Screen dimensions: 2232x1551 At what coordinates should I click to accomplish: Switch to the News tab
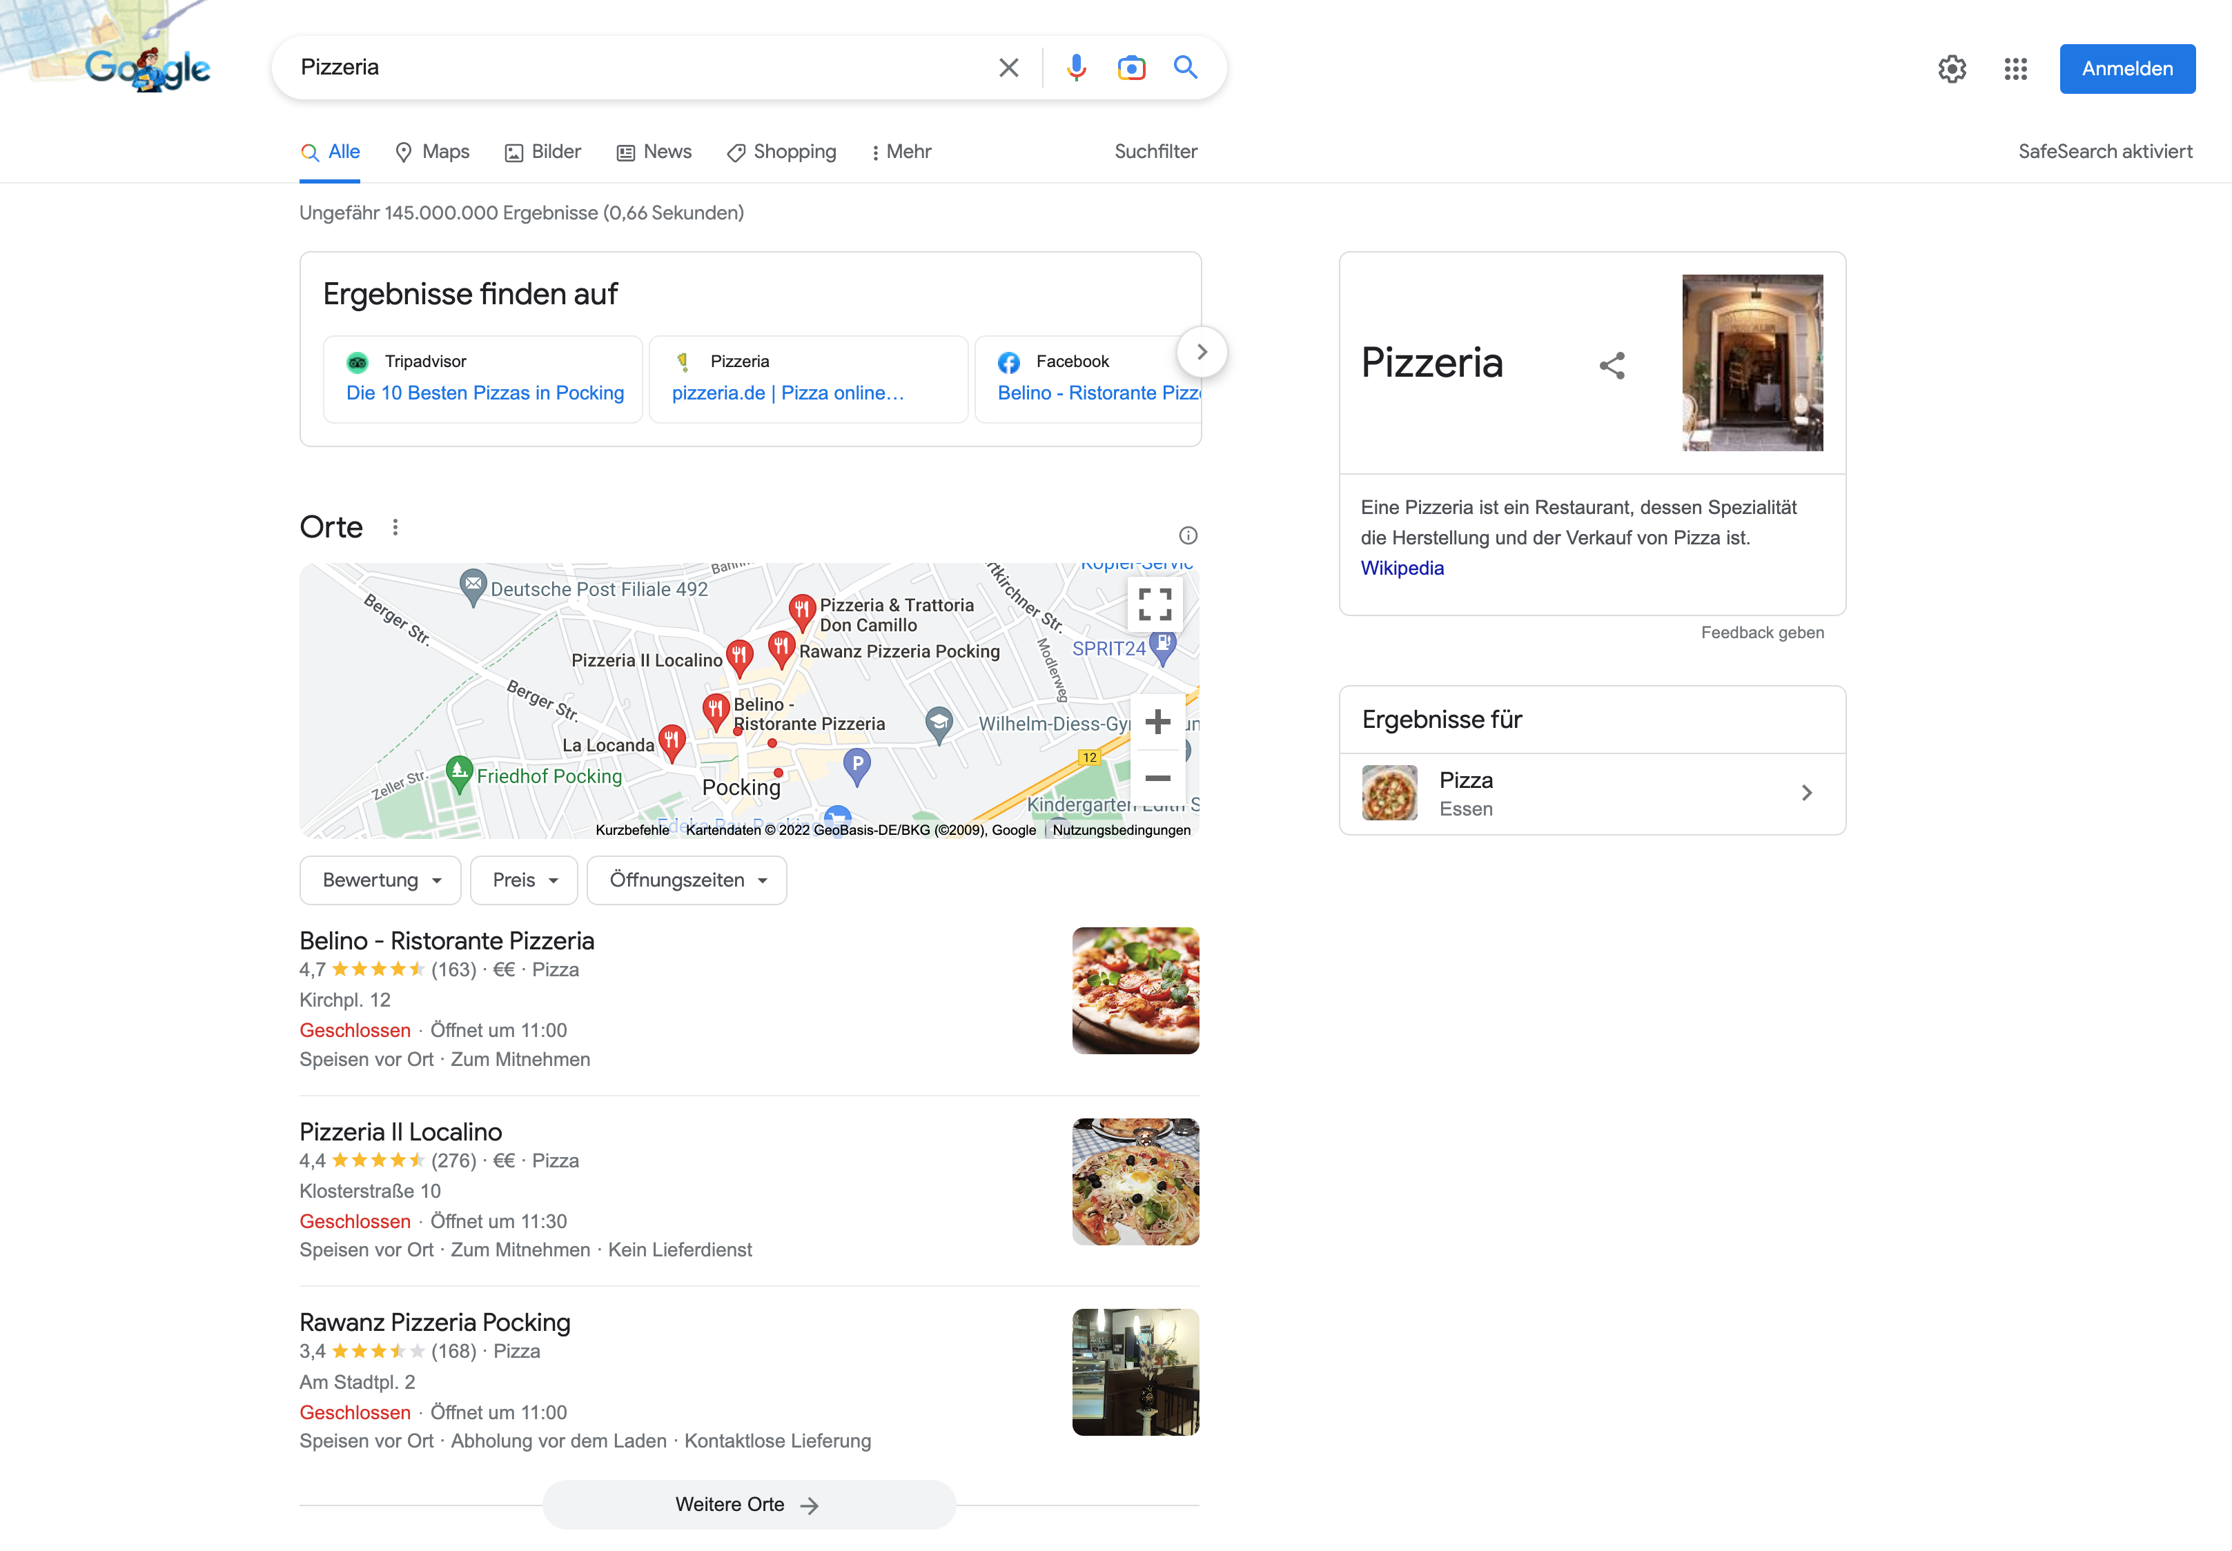[x=654, y=152]
